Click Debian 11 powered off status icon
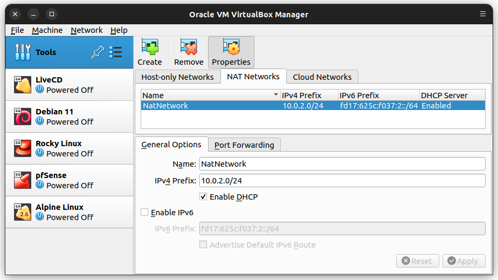This screenshot has width=498, height=280. (40, 121)
